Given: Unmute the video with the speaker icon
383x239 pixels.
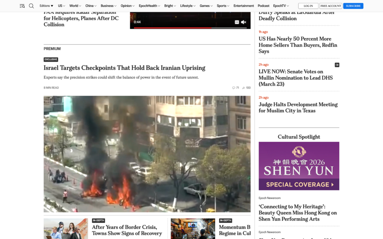Looking at the screenshot, I should (x=243, y=22).
